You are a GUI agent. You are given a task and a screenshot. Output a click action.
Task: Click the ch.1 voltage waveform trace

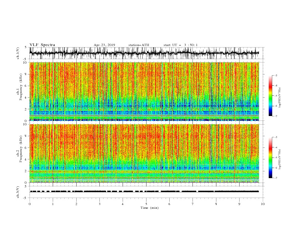(144, 53)
